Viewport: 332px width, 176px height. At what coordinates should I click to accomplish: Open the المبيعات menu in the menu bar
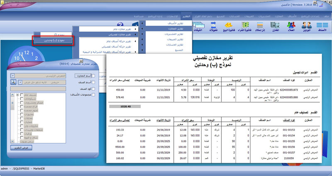(249, 16)
